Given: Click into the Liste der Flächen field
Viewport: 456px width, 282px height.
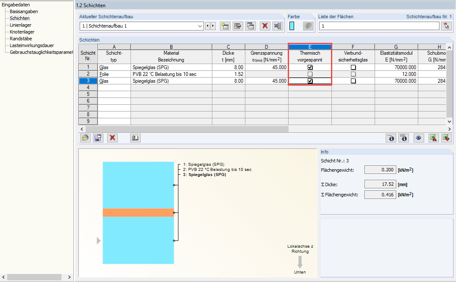Looking at the screenshot, I should (379, 26).
